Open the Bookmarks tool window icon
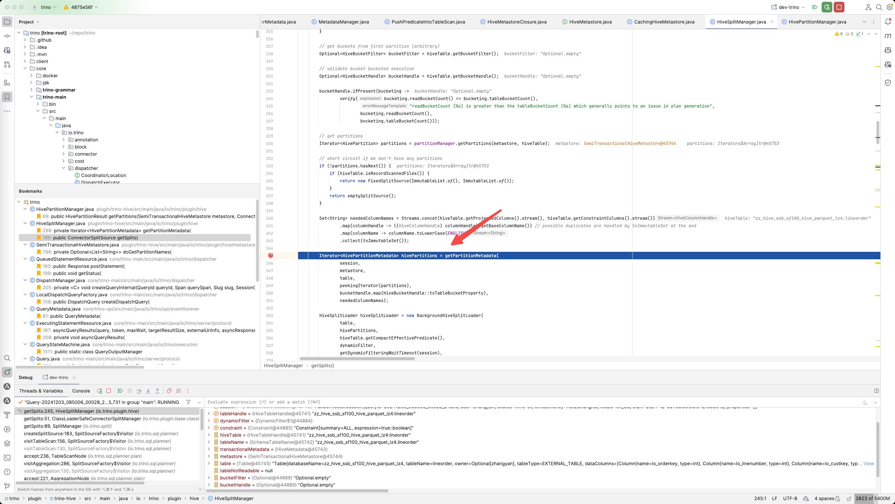The width and height of the screenshot is (895, 504). tap(7, 97)
